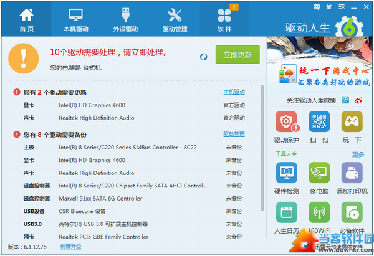Open the 首页 home tab

[26, 19]
